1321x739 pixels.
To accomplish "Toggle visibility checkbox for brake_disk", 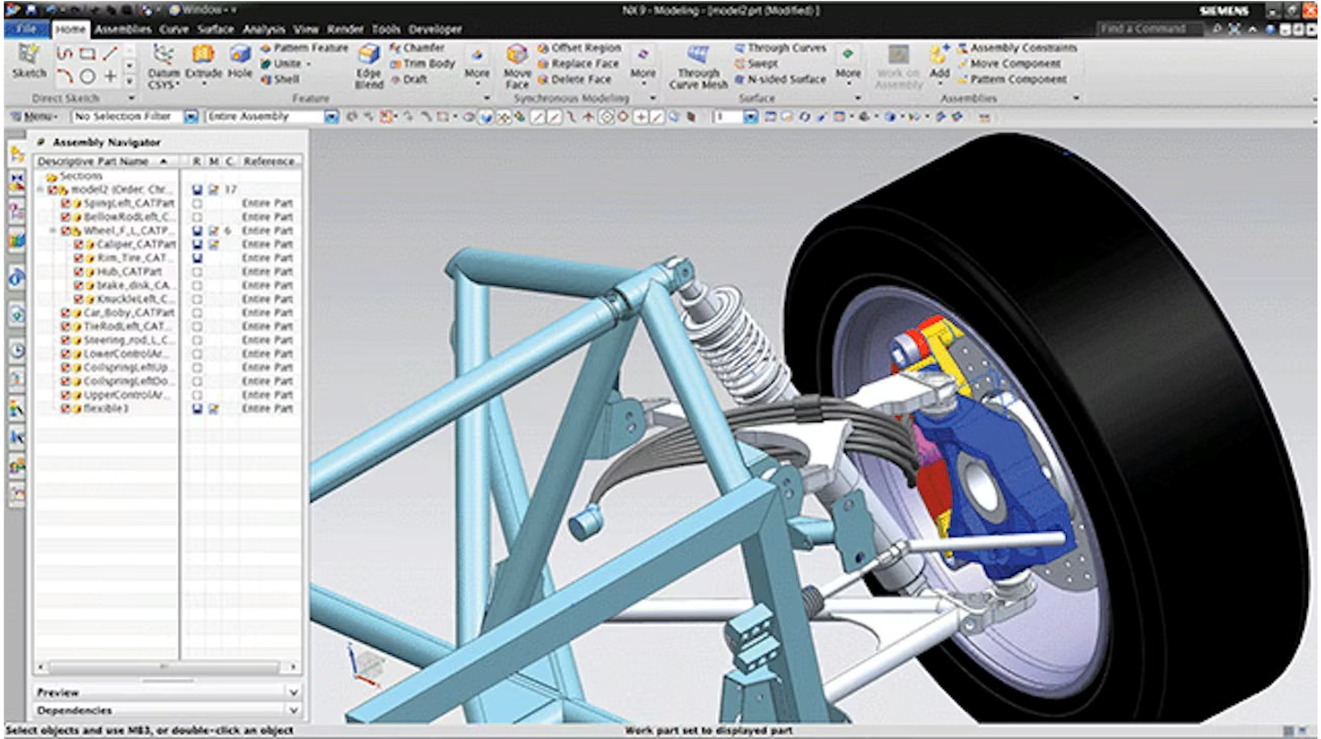I will tap(79, 285).
